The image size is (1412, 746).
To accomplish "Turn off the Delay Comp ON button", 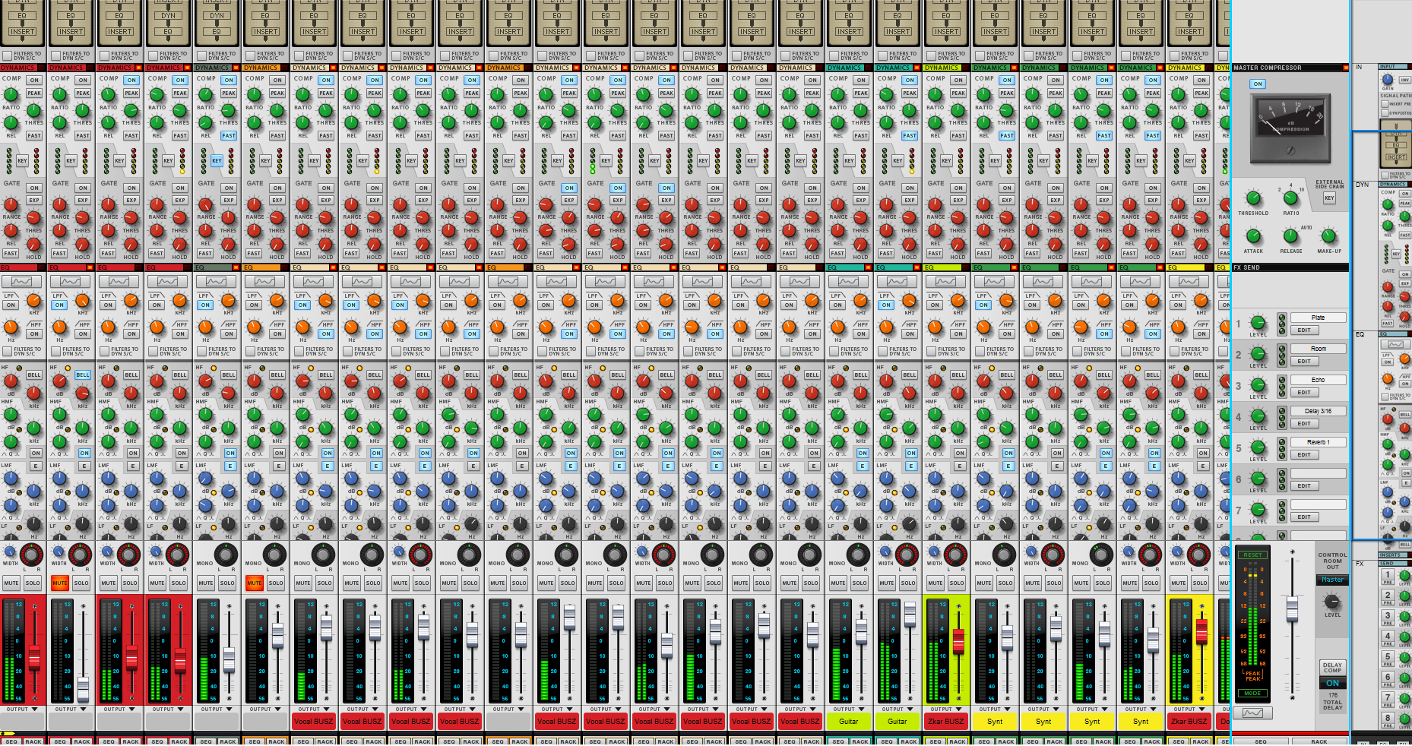I will coord(1332,683).
